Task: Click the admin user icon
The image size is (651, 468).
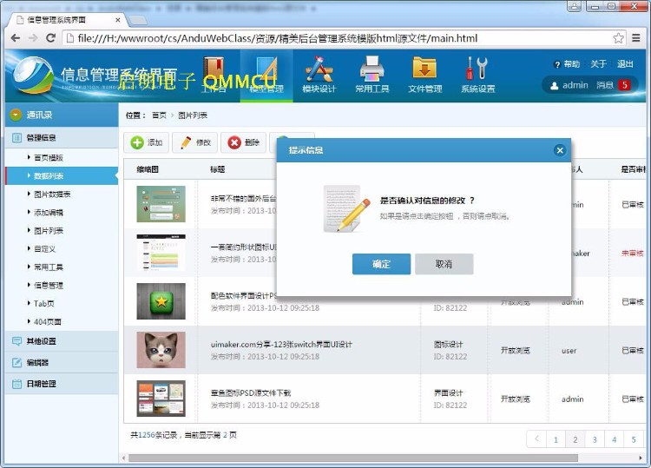Action: pyautogui.click(x=554, y=86)
